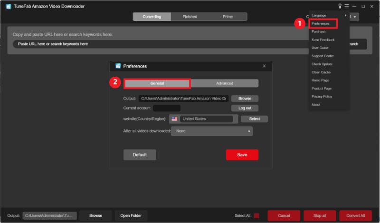Open Home Page menu entry

tap(320, 80)
